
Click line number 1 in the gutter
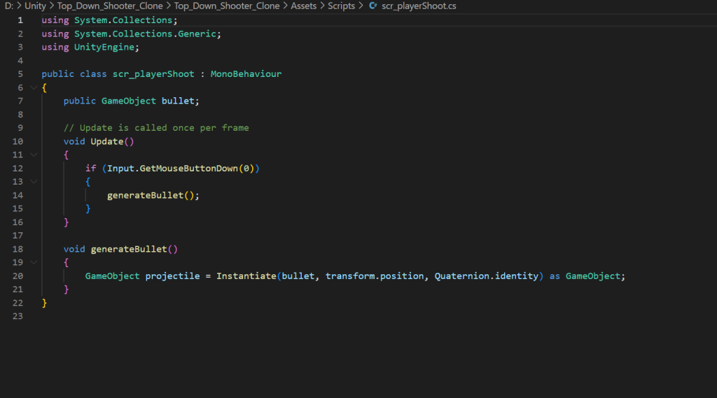click(x=20, y=20)
